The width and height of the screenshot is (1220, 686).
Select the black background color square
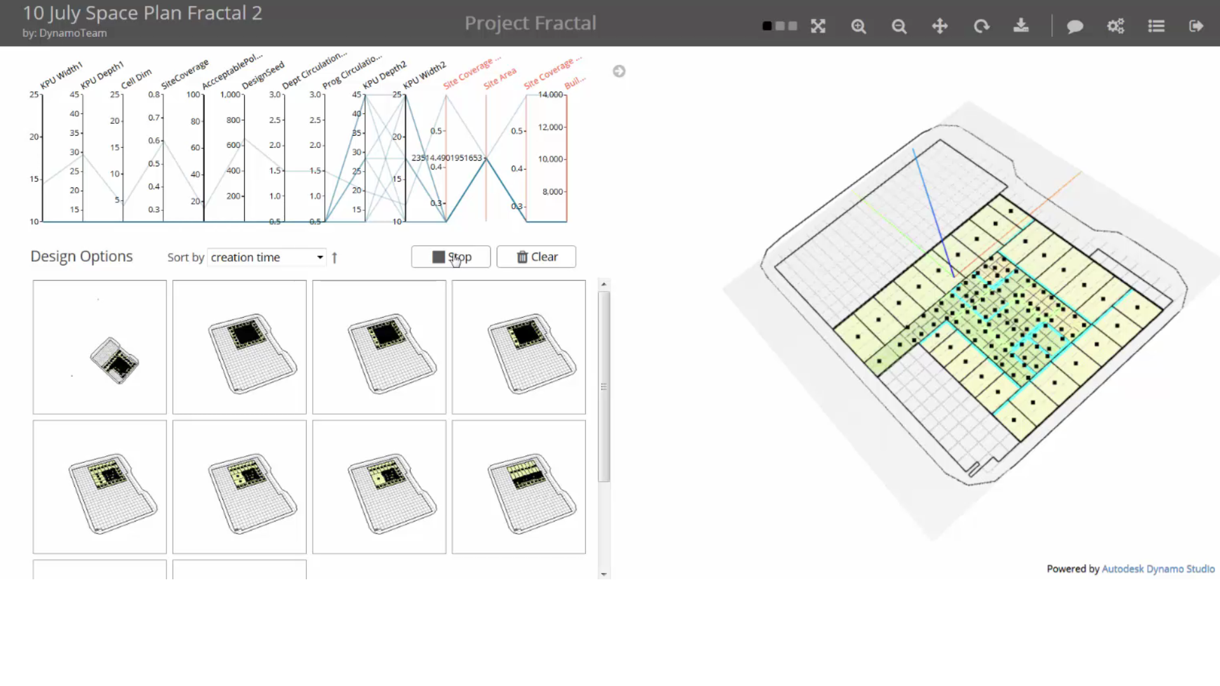(767, 26)
